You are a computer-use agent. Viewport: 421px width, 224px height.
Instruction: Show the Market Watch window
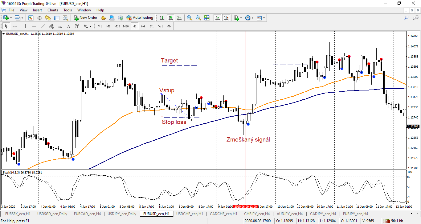(31, 18)
